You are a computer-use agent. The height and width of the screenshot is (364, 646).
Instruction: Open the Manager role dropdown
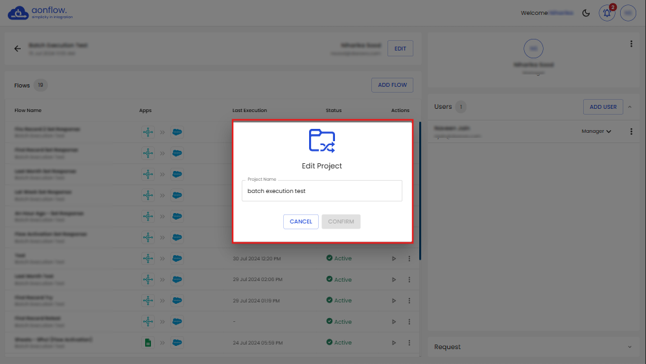pyautogui.click(x=596, y=131)
